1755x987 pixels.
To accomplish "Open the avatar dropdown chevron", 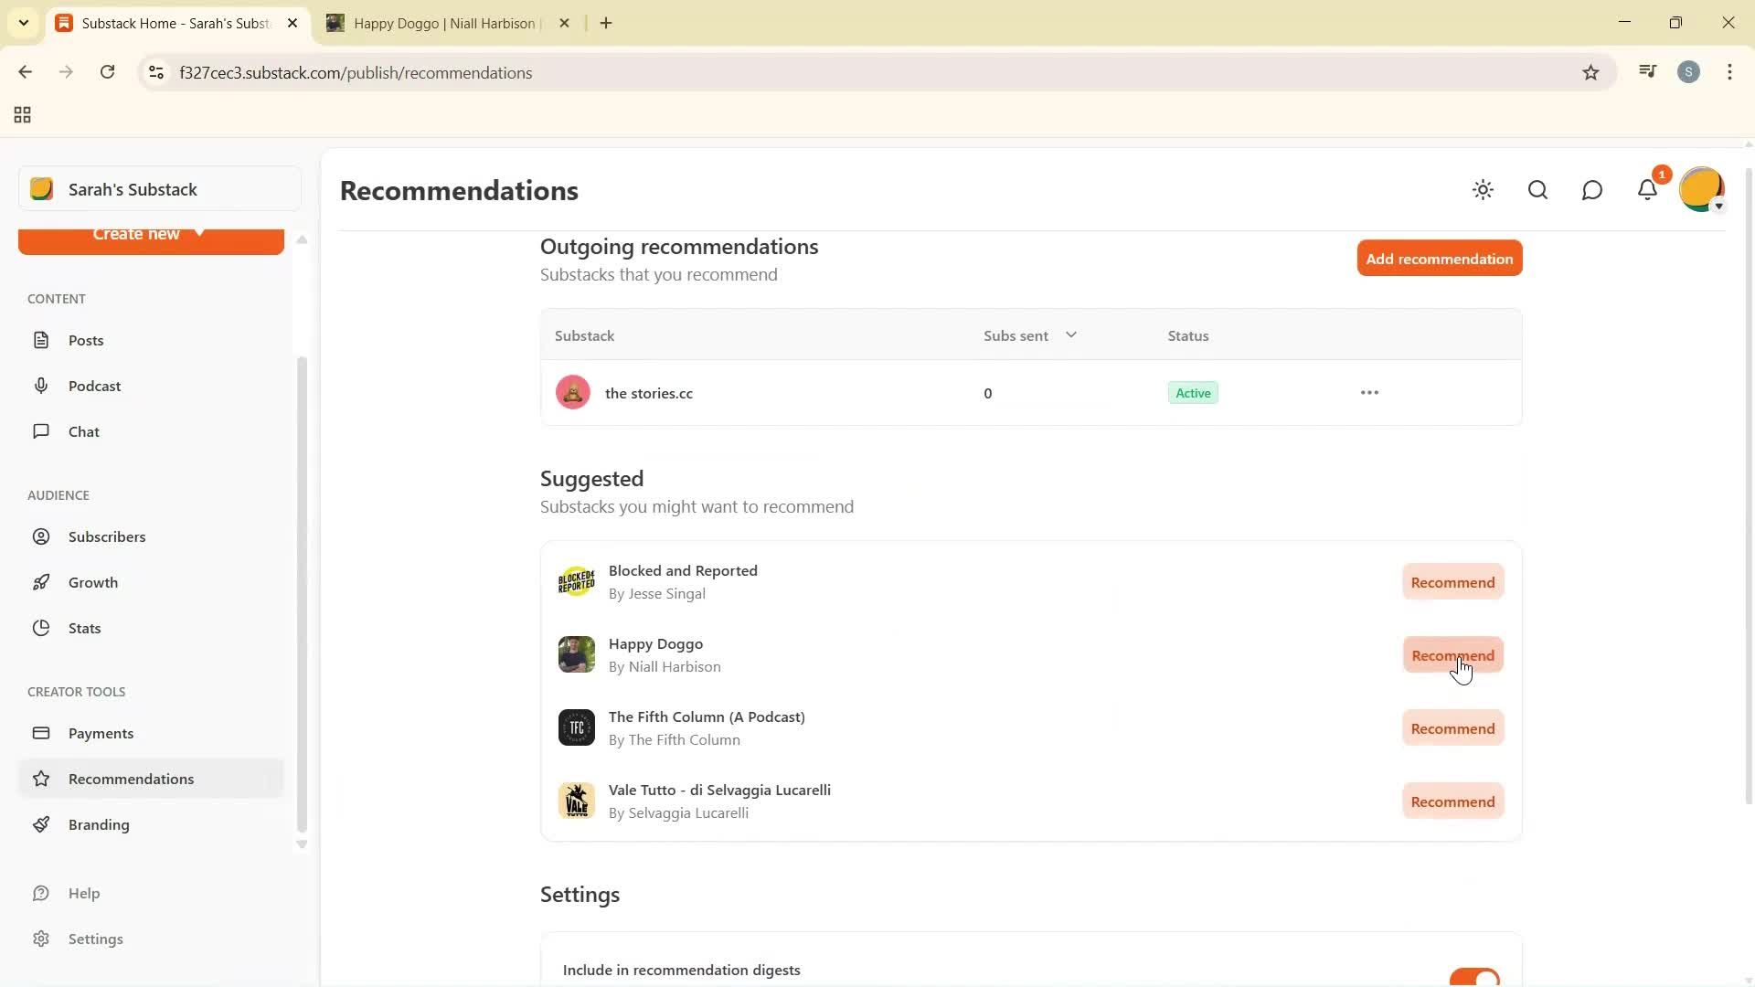I will (1720, 207).
